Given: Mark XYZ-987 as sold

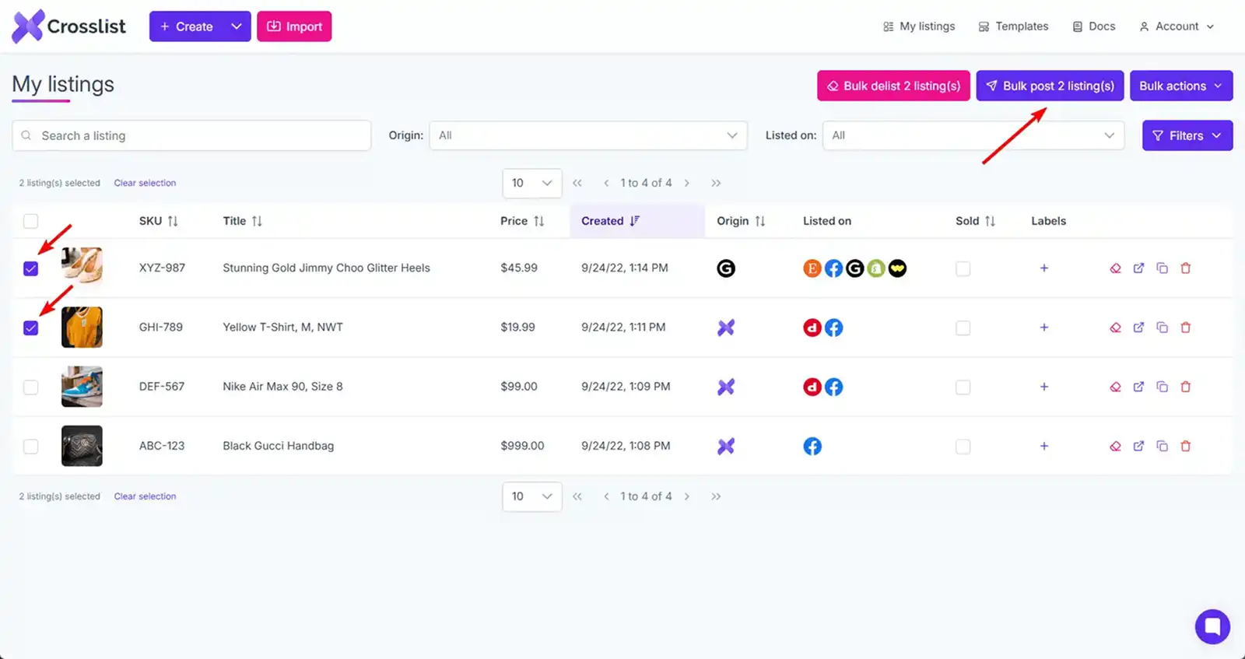Looking at the screenshot, I should pos(963,268).
